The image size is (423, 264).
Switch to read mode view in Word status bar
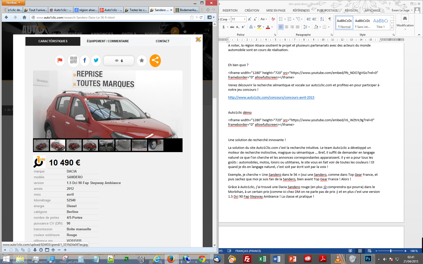(350, 251)
